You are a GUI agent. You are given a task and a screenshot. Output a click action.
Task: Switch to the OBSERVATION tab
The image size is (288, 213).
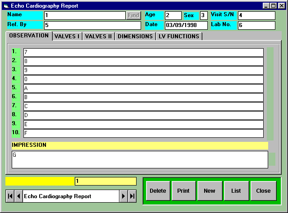[29, 36]
